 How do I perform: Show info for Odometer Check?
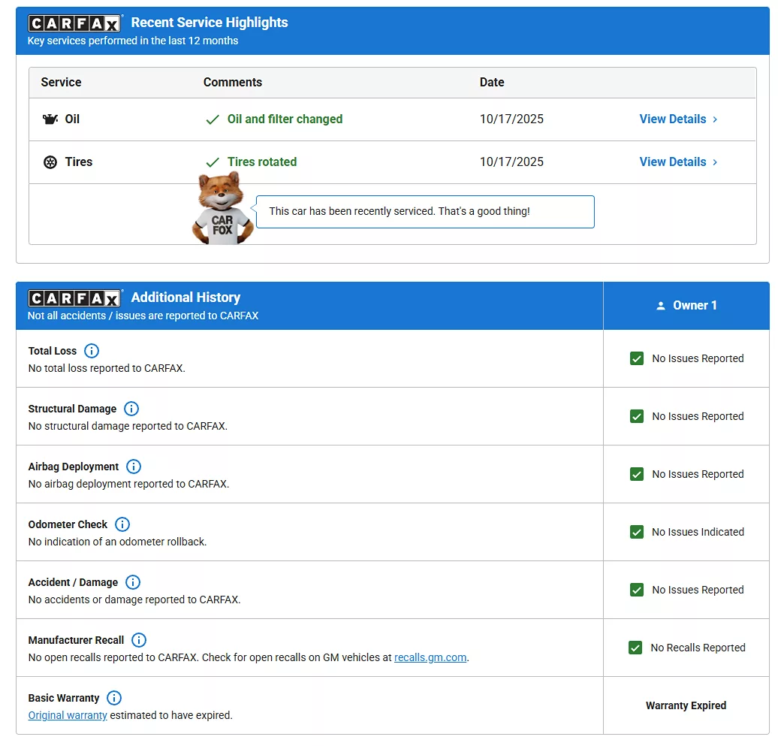(122, 524)
